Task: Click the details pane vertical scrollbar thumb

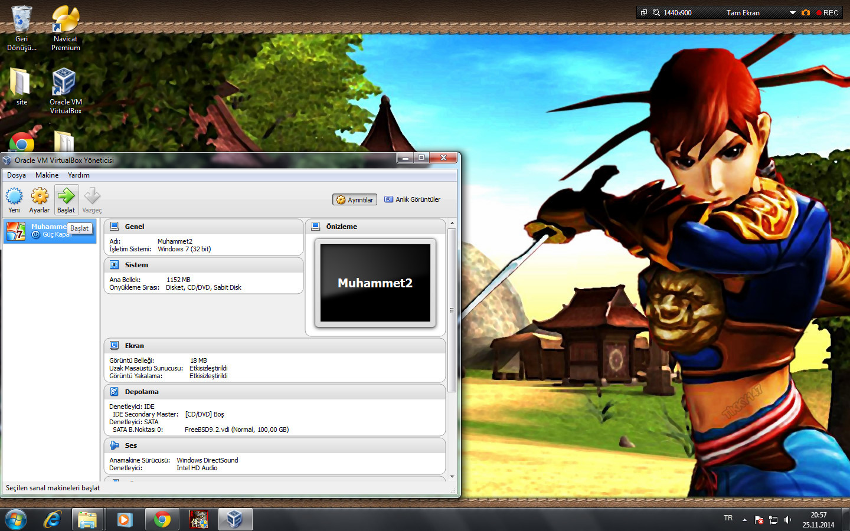Action: pos(452,310)
